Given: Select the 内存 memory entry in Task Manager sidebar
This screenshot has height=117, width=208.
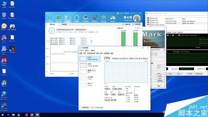Looking at the screenshot, I should tap(90, 65).
